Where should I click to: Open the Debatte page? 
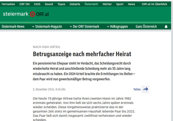(x=75, y=4)
